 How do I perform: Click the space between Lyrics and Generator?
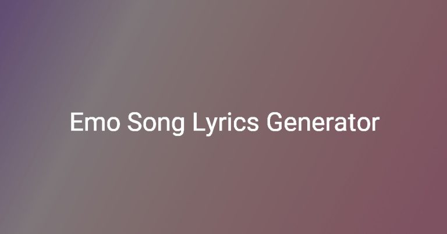tap(263, 123)
